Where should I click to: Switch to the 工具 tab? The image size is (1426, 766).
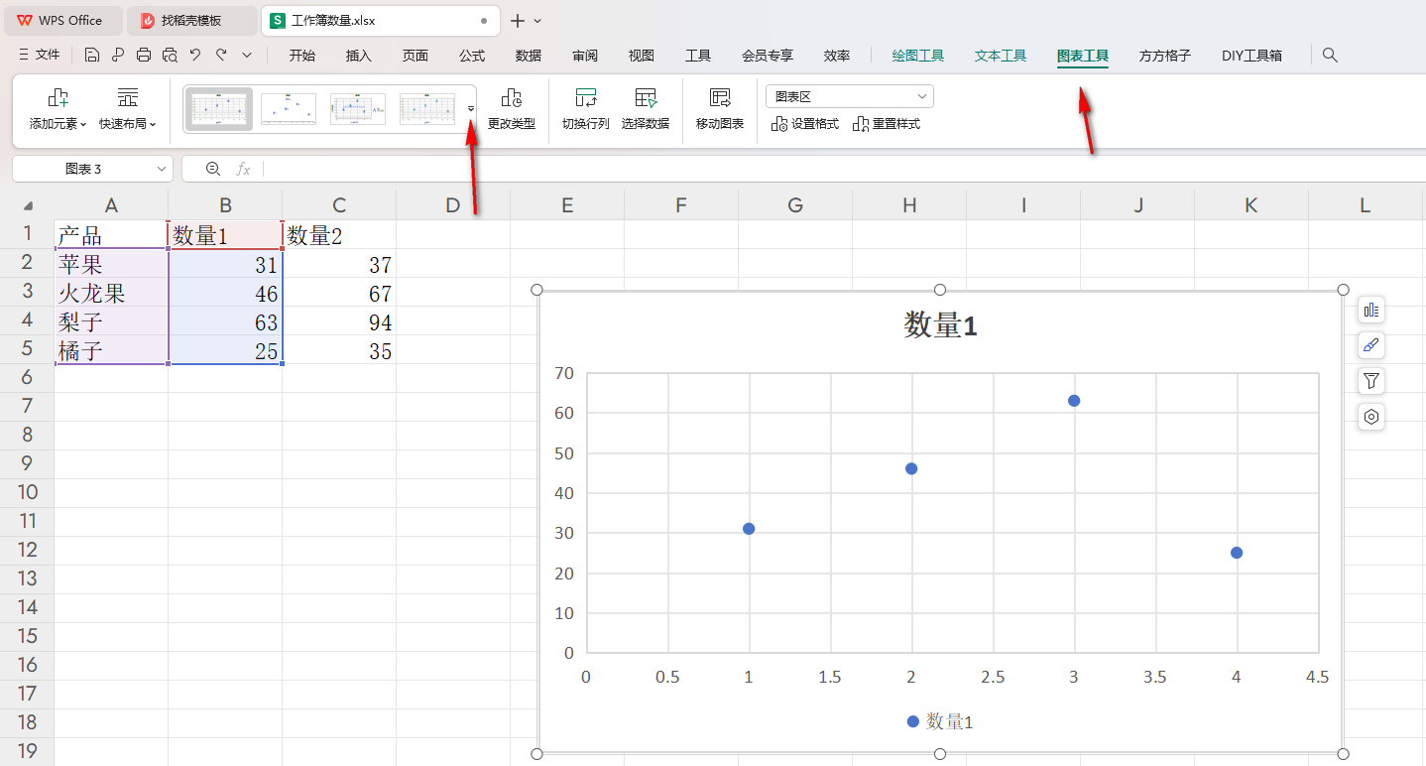tap(698, 56)
